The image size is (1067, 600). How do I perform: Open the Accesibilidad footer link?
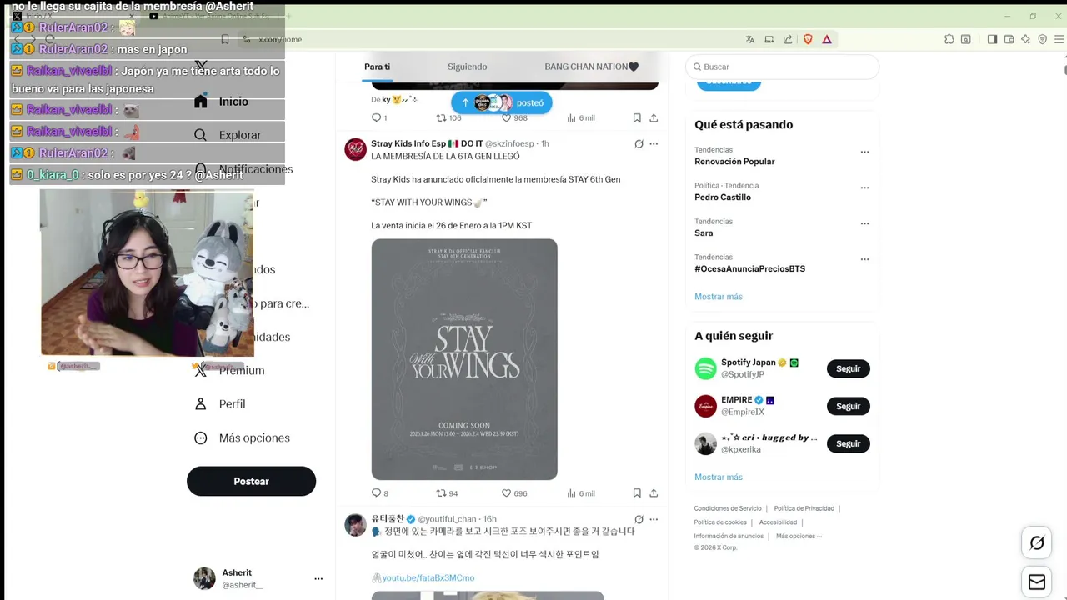click(x=778, y=522)
